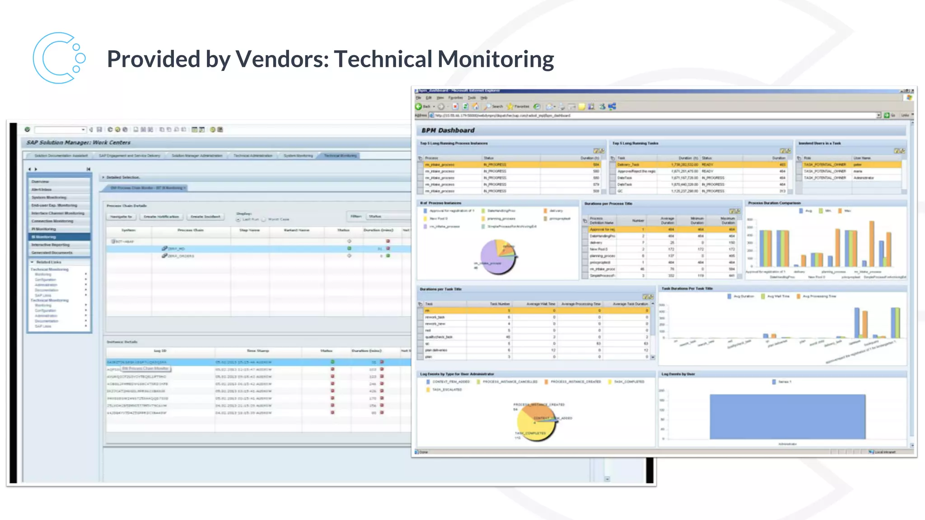
Task: Click the Print icon in SAP toolbar
Action: [136, 130]
